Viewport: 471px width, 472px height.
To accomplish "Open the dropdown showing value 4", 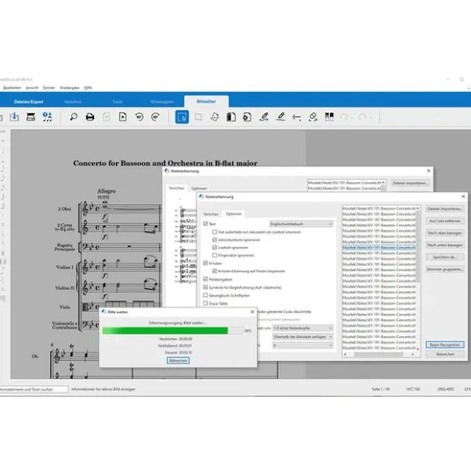I will pos(303,346).
